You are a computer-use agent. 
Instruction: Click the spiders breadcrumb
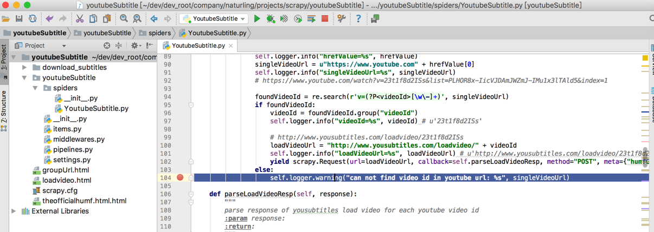pos(155,33)
